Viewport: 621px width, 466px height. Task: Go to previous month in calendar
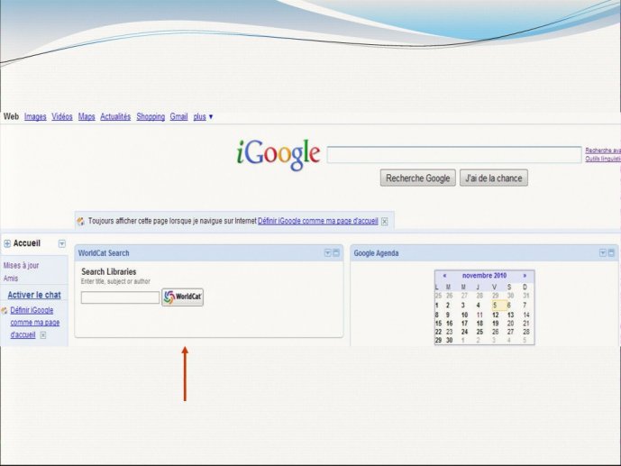pos(444,276)
